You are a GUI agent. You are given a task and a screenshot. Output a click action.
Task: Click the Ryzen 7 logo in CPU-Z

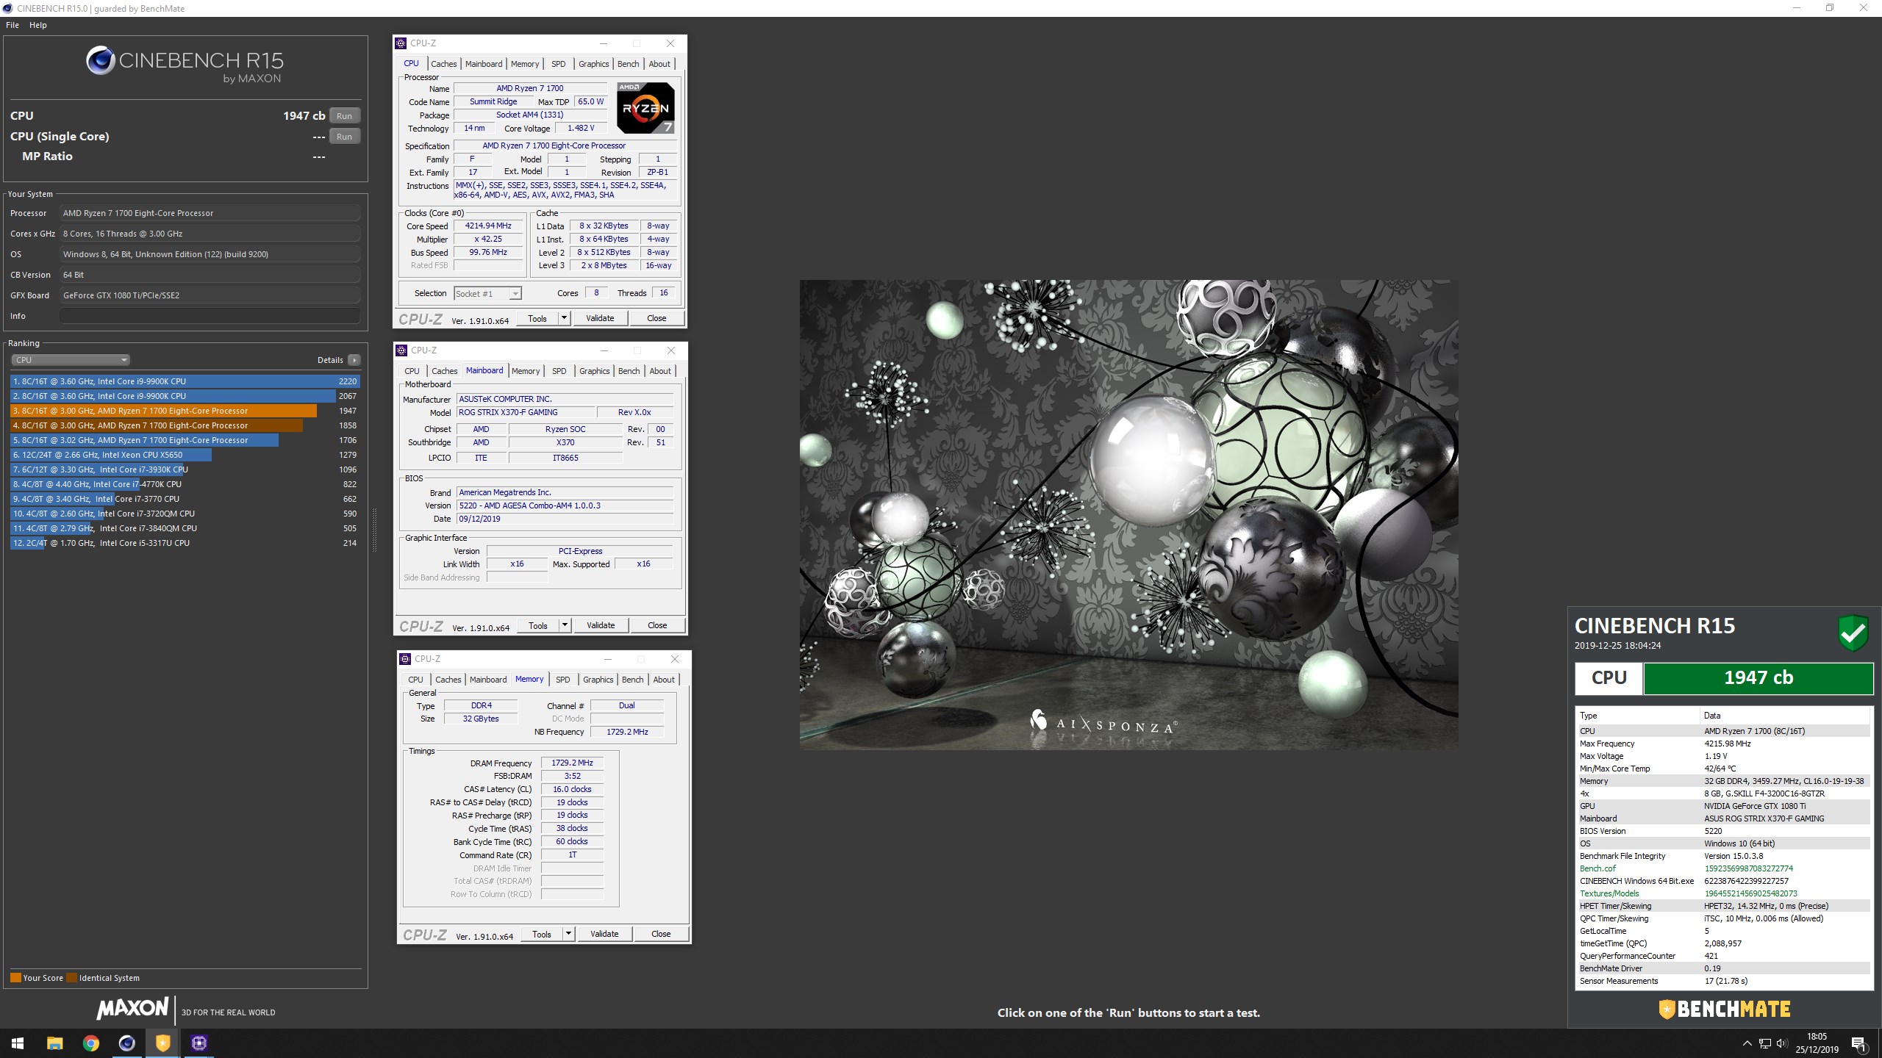pyautogui.click(x=645, y=108)
